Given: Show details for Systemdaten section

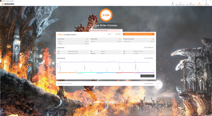Looking at the screenshot, I should (148, 48).
